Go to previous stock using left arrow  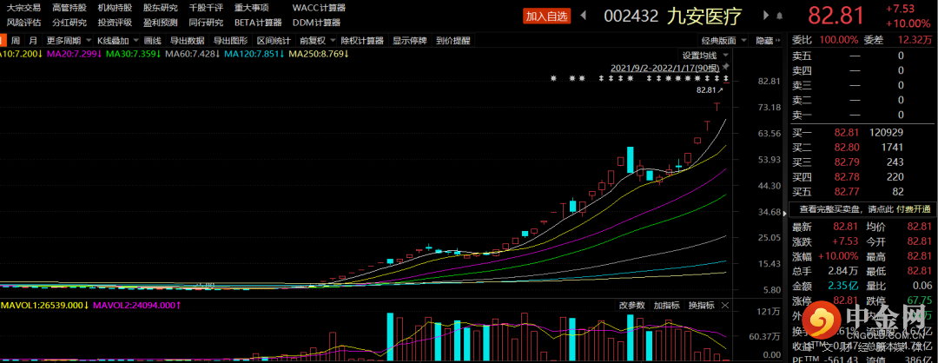pos(583,15)
